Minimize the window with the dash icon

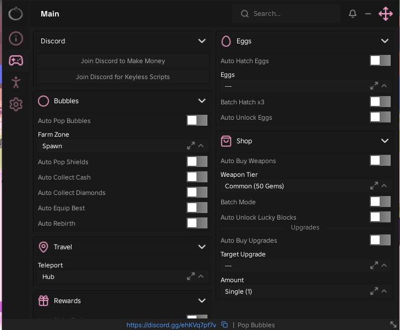[x=368, y=14]
